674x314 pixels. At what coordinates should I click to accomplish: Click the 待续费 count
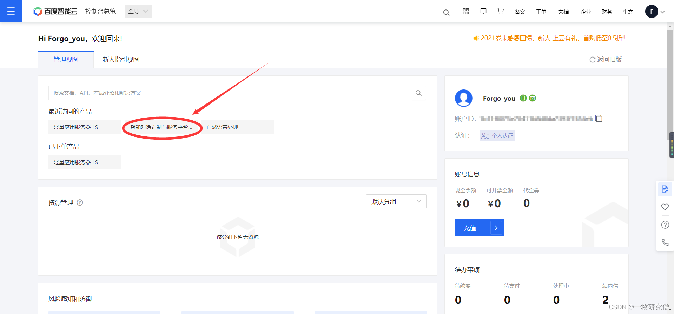[458, 300]
